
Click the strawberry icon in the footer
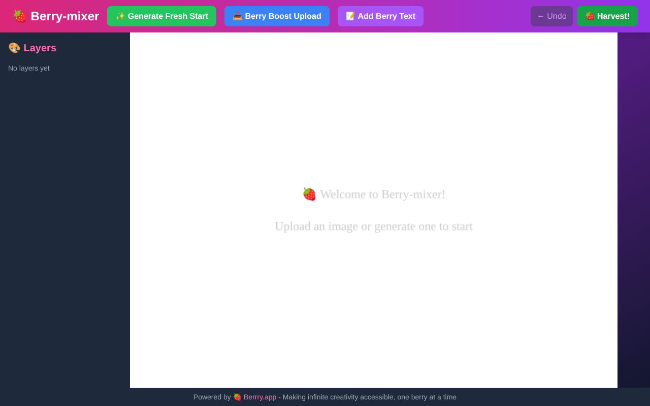coord(237,397)
